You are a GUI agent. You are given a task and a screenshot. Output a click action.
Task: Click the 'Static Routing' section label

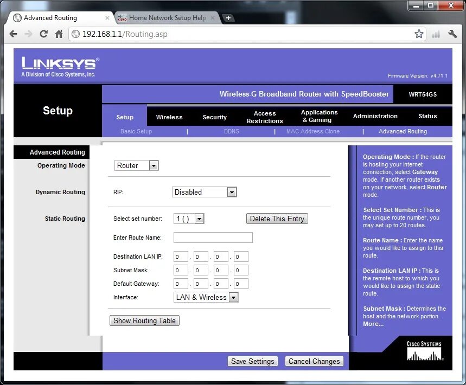click(65, 219)
